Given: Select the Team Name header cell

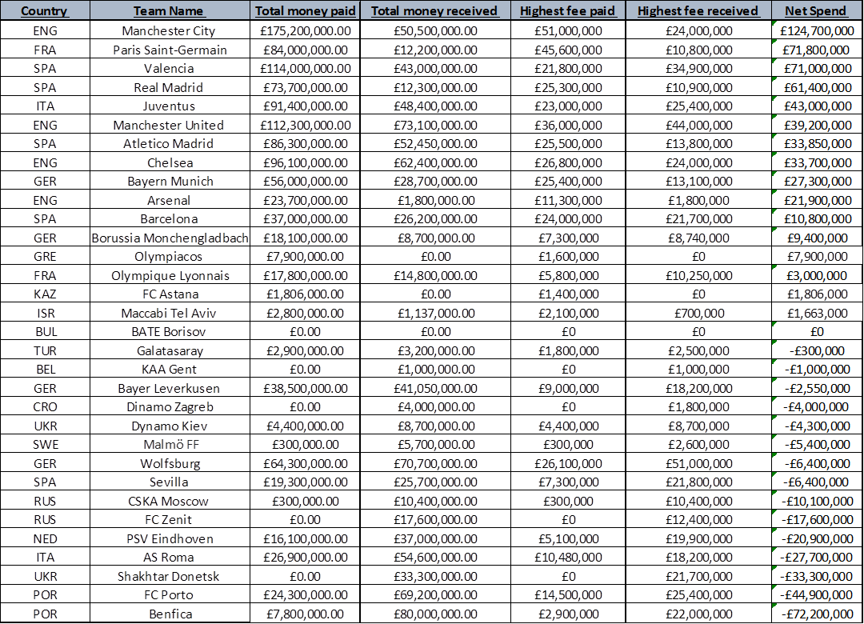Looking at the screenshot, I should click(169, 11).
